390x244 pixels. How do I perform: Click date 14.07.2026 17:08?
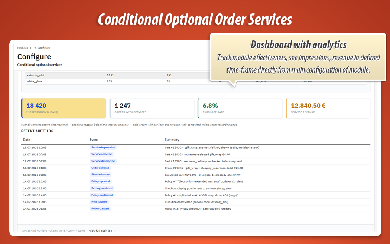[x=35, y=188]
